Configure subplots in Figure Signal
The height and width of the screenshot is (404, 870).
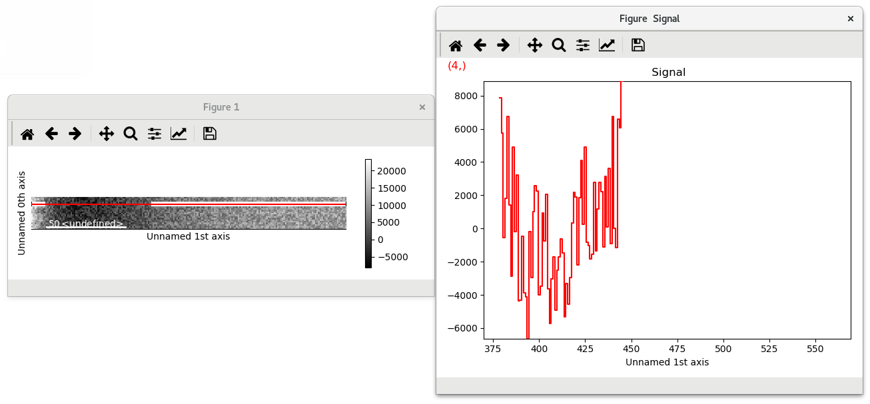[582, 45]
